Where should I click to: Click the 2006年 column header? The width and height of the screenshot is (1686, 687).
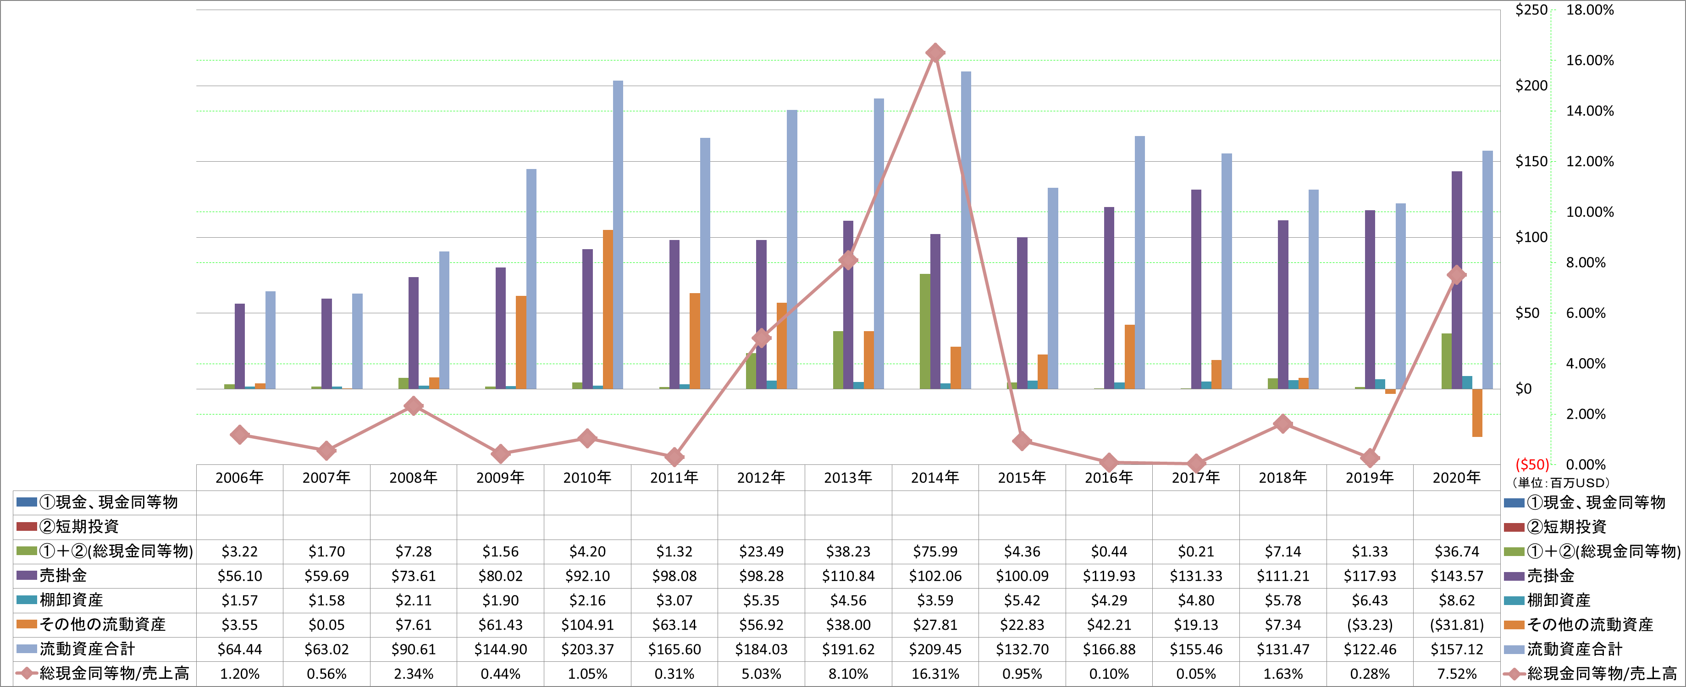point(239,478)
